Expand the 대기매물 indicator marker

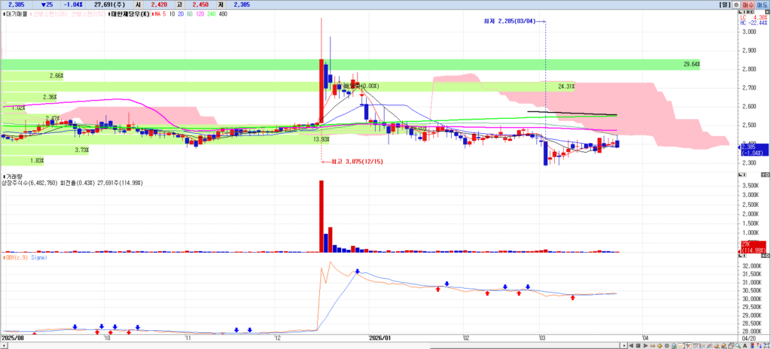pyautogui.click(x=4, y=14)
